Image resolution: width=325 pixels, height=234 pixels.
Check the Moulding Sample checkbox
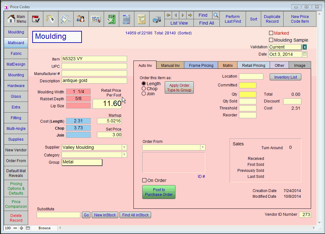pos(271,40)
